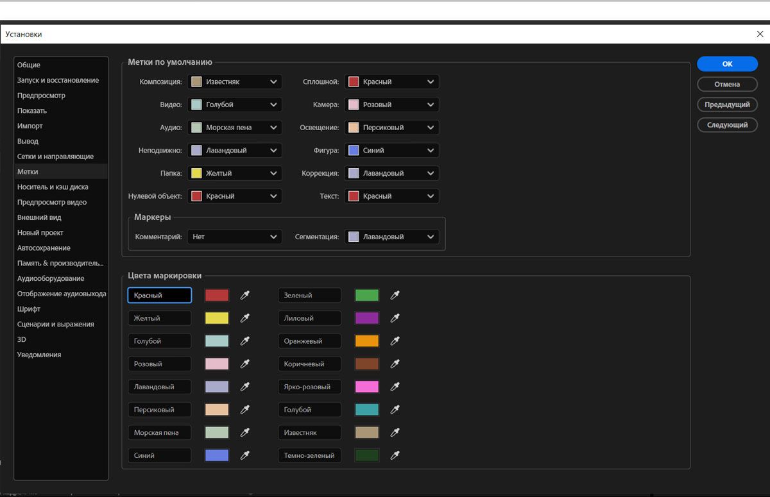This screenshot has height=497, width=770.
Task: Click into the Морская пена name field
Action: (160, 432)
